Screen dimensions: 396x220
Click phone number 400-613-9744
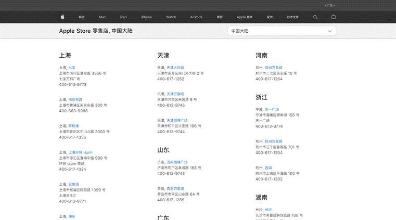[x=171, y=132]
